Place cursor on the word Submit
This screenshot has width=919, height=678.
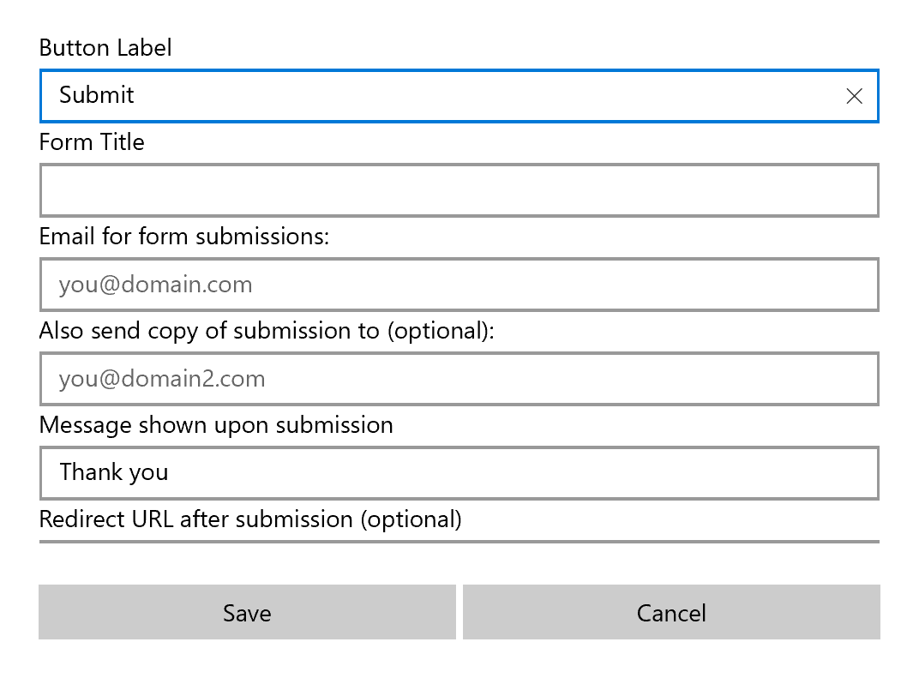[x=97, y=95]
